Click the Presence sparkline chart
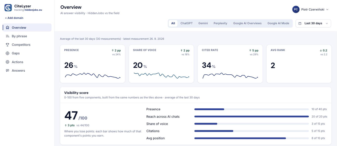The height and width of the screenshot is (146, 337). [92, 75]
